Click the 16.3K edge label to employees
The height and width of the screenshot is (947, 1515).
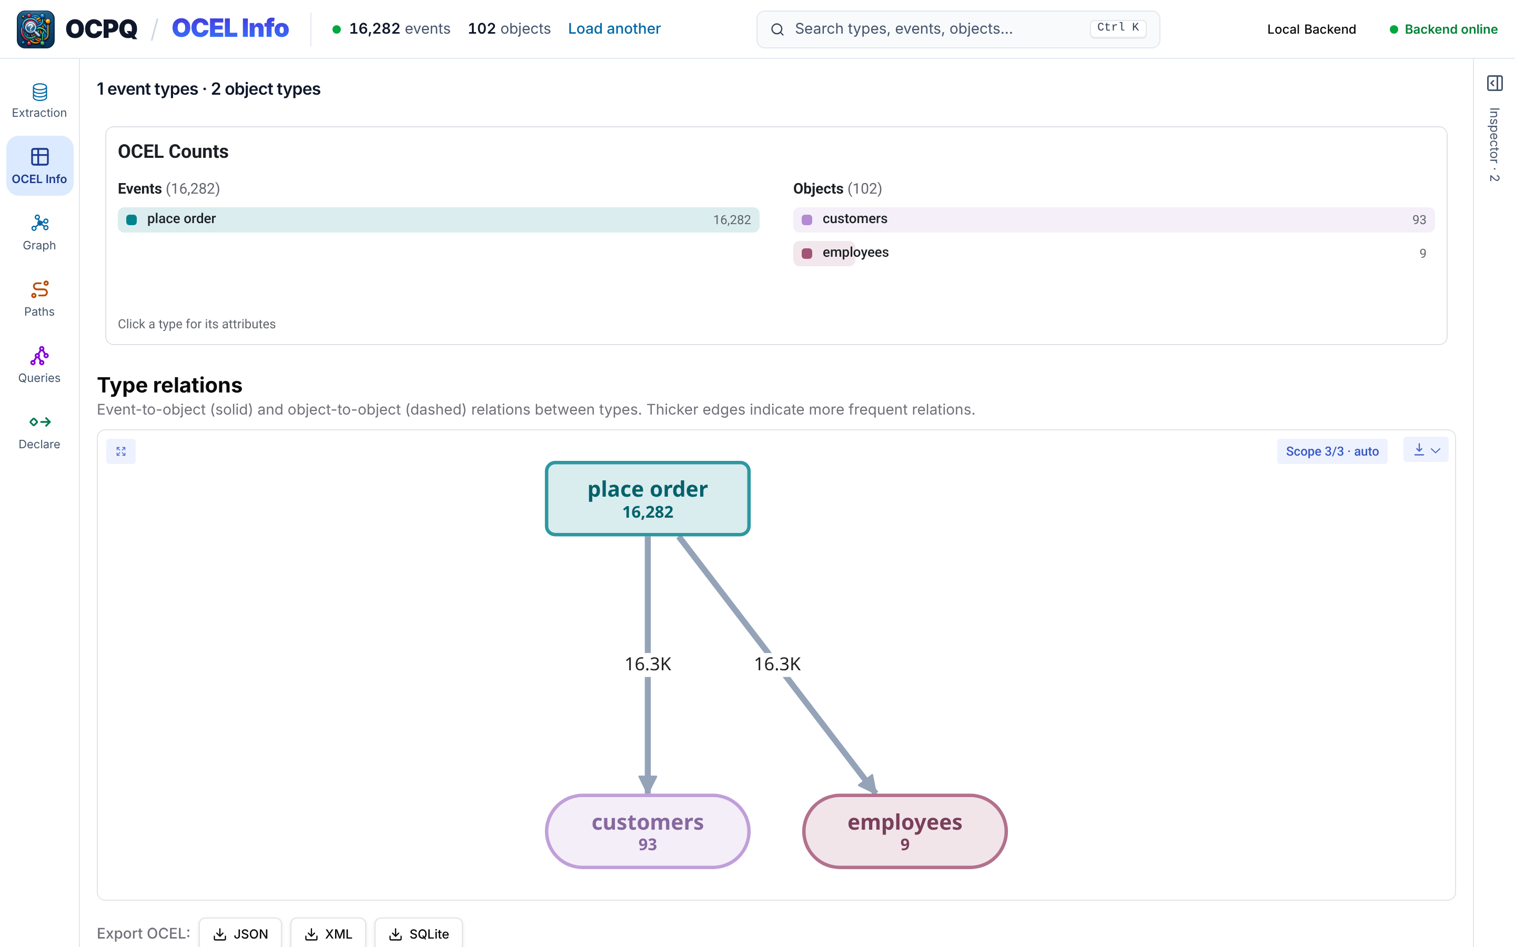(x=777, y=664)
